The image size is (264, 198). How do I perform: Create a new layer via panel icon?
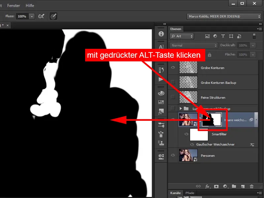[x=243, y=186]
